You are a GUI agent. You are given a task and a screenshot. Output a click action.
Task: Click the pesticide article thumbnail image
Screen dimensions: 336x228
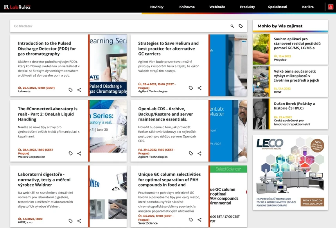pos(261,49)
